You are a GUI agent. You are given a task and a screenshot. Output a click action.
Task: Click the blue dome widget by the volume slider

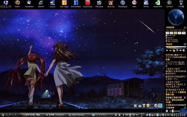(x=183, y=111)
